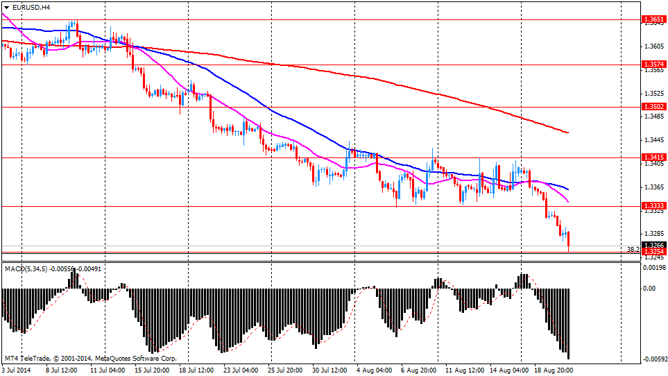Click the 11 Aug 12:00 time label
The width and height of the screenshot is (668, 376).
pos(465,370)
